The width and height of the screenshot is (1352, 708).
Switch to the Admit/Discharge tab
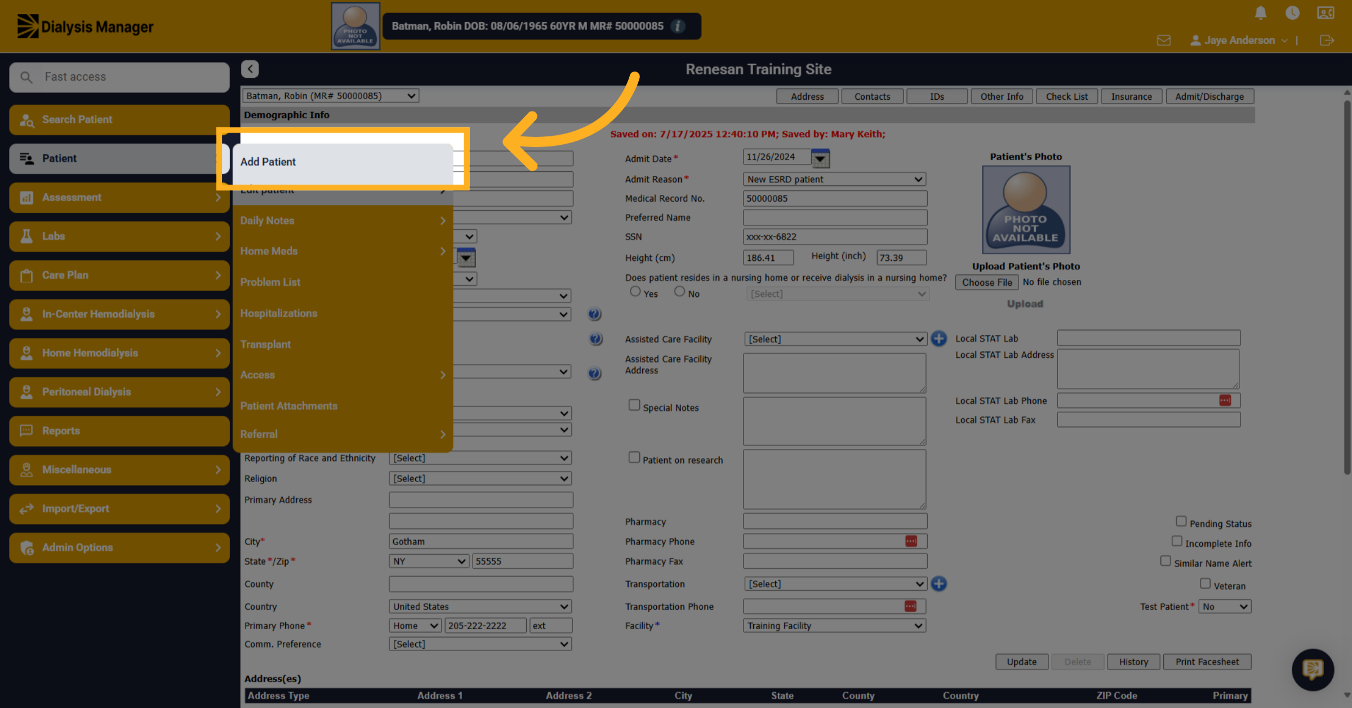click(1209, 96)
